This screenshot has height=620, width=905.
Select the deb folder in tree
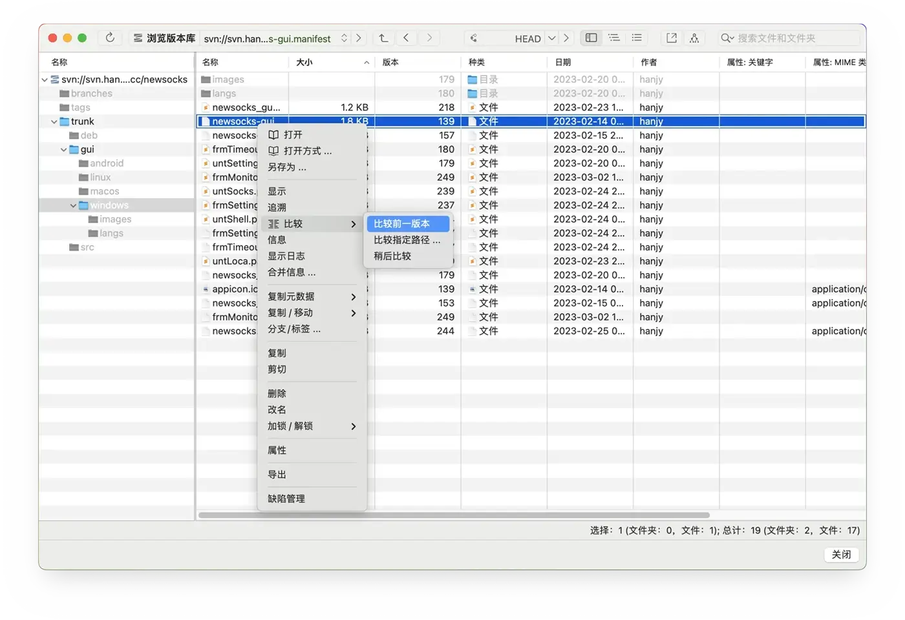83,136
